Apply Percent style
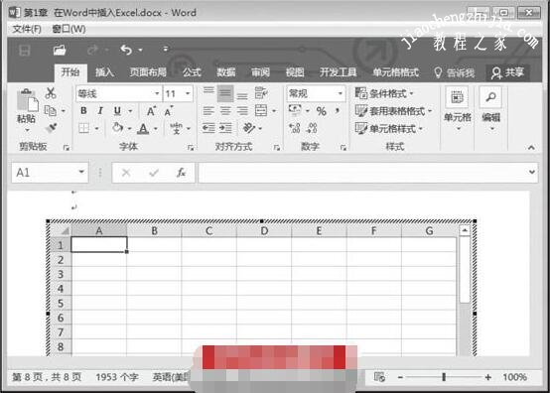The image size is (550, 393). click(321, 111)
